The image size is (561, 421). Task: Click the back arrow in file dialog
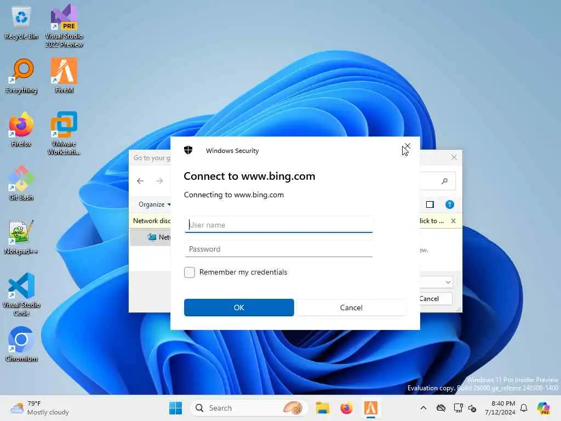(x=140, y=181)
